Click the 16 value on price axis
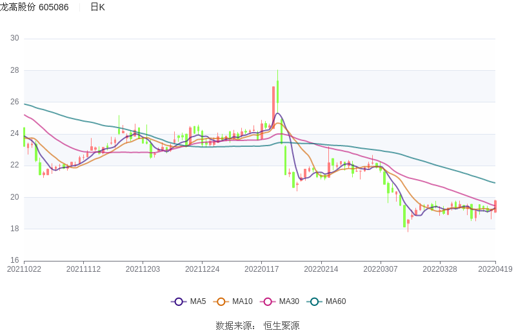 14,260
